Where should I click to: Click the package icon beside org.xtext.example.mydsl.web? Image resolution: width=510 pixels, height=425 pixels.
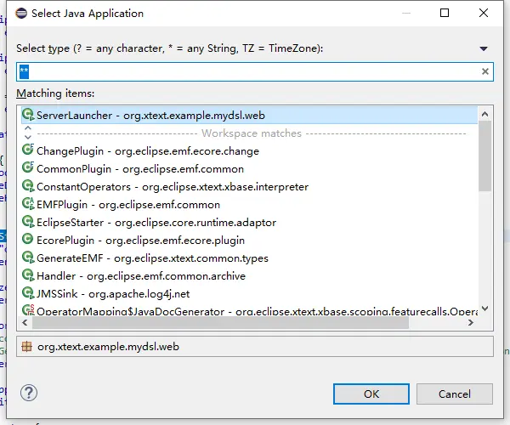point(26,347)
